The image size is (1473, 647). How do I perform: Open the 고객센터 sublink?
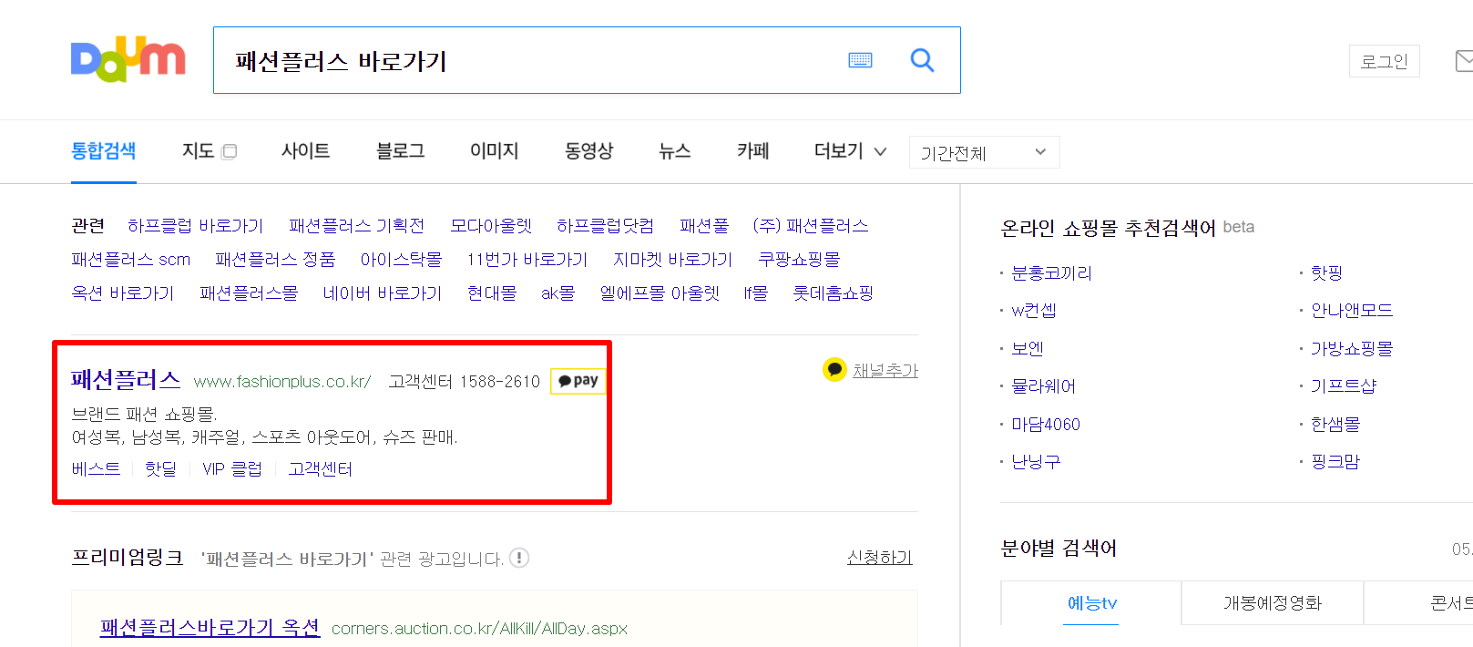coord(320,469)
